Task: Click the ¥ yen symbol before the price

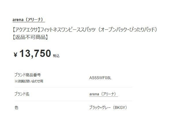Action: tap(16, 55)
